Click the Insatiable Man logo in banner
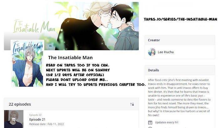The width and height of the screenshot is (219, 128). (x=34, y=26)
